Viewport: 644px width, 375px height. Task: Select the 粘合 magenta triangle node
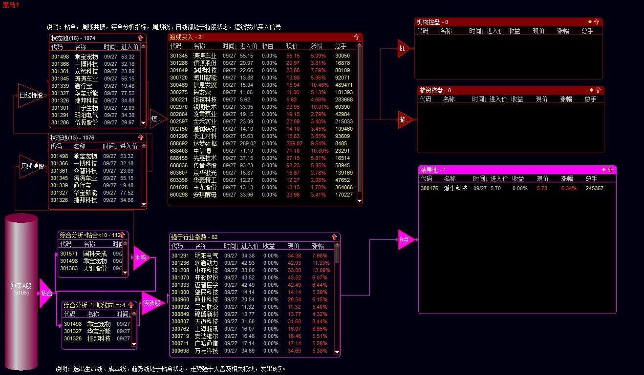[46, 293]
